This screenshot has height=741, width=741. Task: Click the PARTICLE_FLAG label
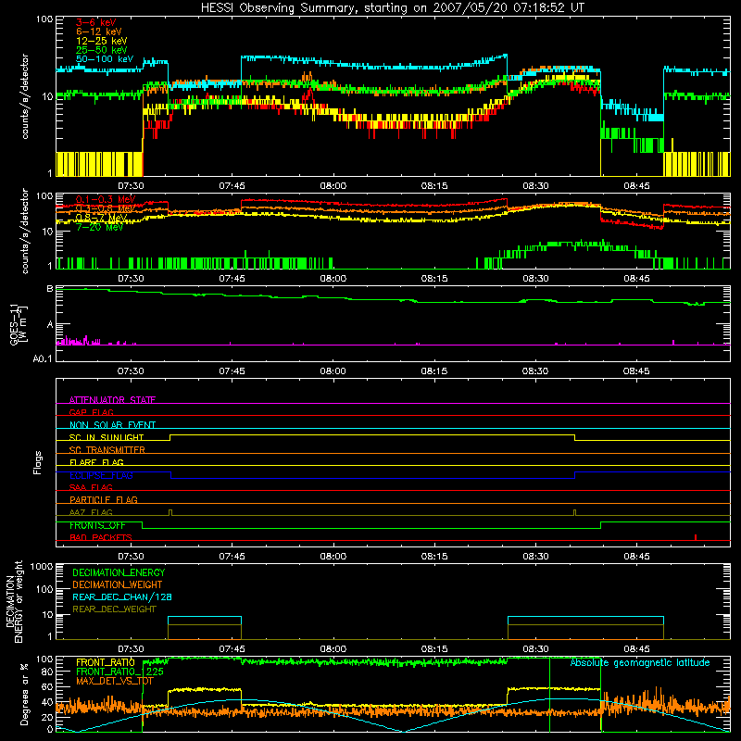(x=104, y=499)
